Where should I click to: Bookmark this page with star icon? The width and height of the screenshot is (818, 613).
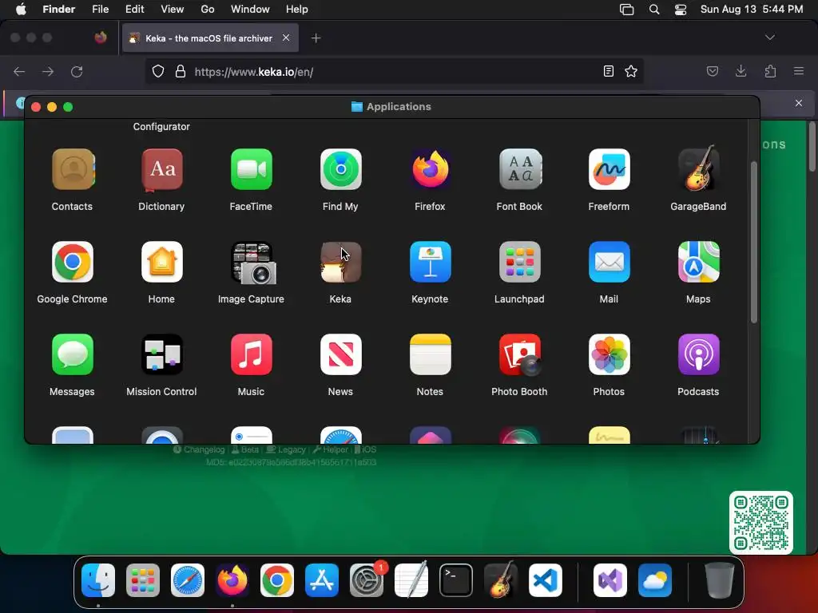tap(631, 71)
